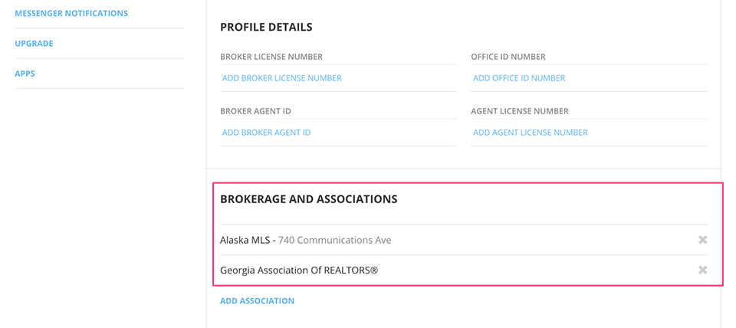This screenshot has width=736, height=328.
Task: Remove the Alaska MLS association
Action: (702, 240)
